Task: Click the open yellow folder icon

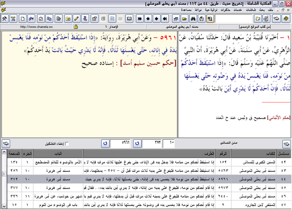Action: coord(184,19)
